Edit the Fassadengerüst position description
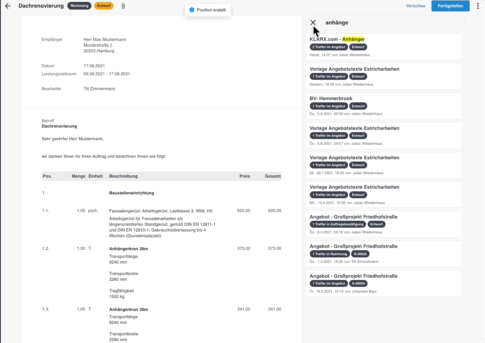The image size is (485, 343). (161, 211)
